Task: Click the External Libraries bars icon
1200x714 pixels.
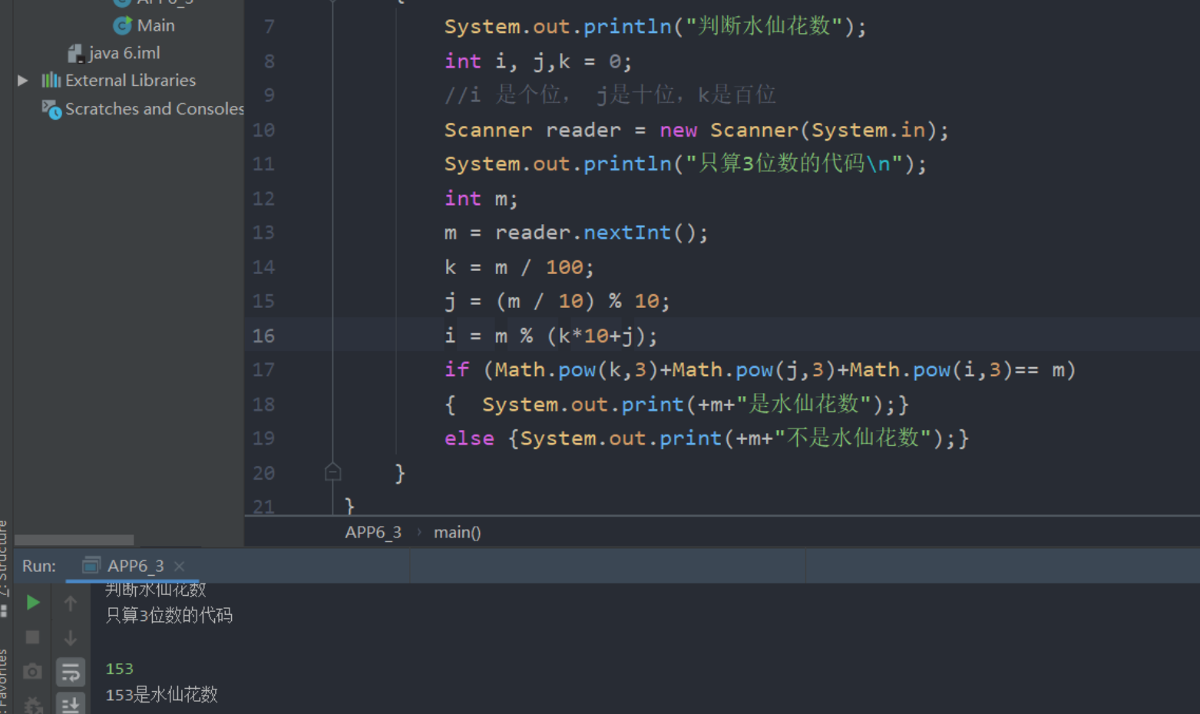Action: 51,80
